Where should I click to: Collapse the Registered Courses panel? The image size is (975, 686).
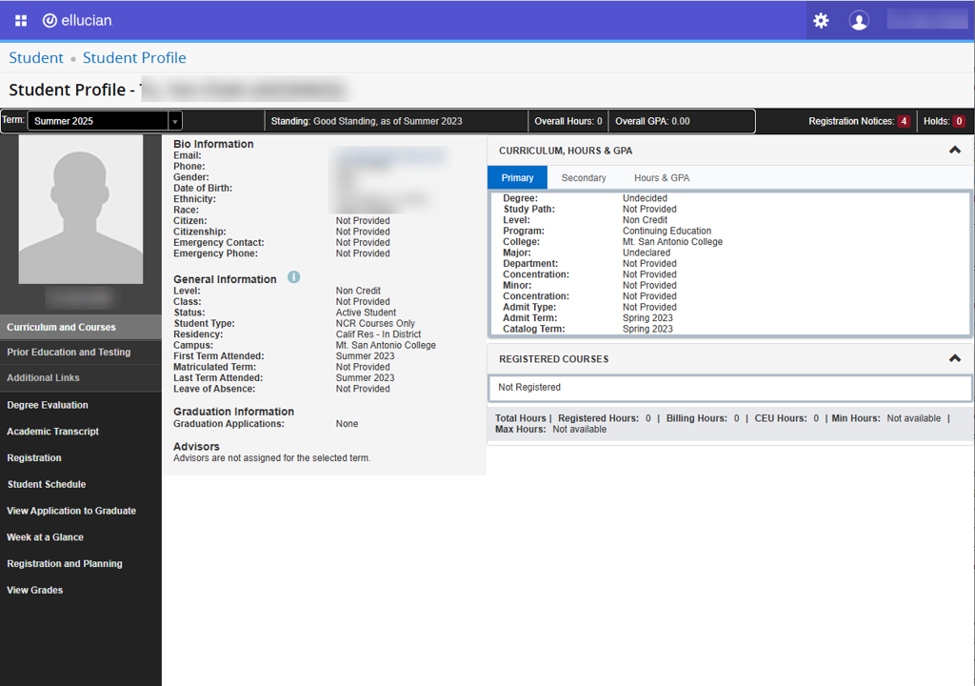954,359
